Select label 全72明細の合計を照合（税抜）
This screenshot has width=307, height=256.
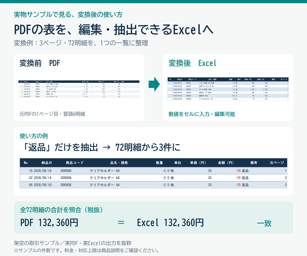tap(62, 210)
